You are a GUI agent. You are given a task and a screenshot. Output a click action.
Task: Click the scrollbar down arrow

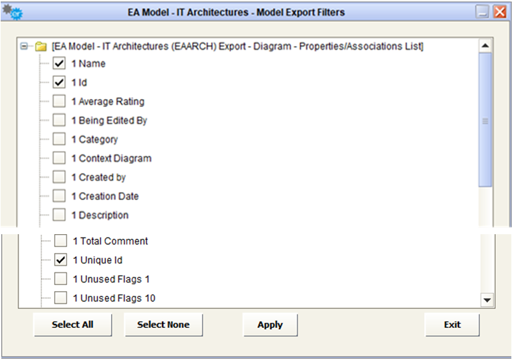487,300
